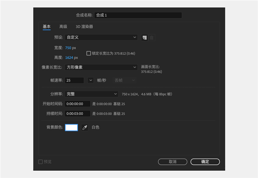The height and width of the screenshot is (178, 258).
Task: Click the 合成名称 text field
Action: coord(138,15)
